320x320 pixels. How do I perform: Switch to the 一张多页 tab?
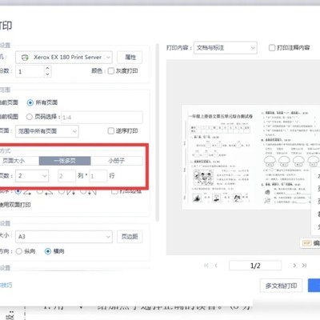pyautogui.click(x=65, y=161)
